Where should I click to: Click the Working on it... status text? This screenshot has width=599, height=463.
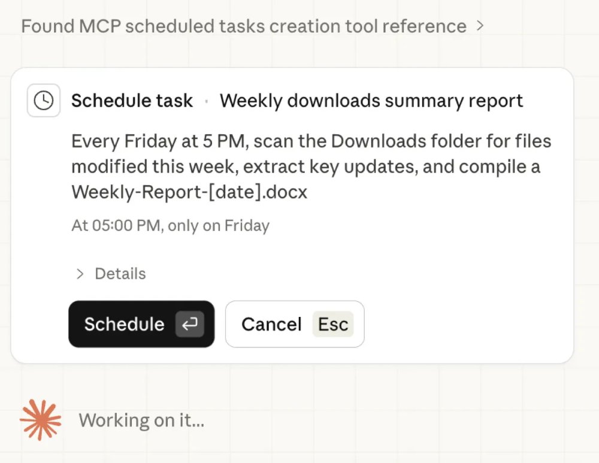[x=141, y=420]
